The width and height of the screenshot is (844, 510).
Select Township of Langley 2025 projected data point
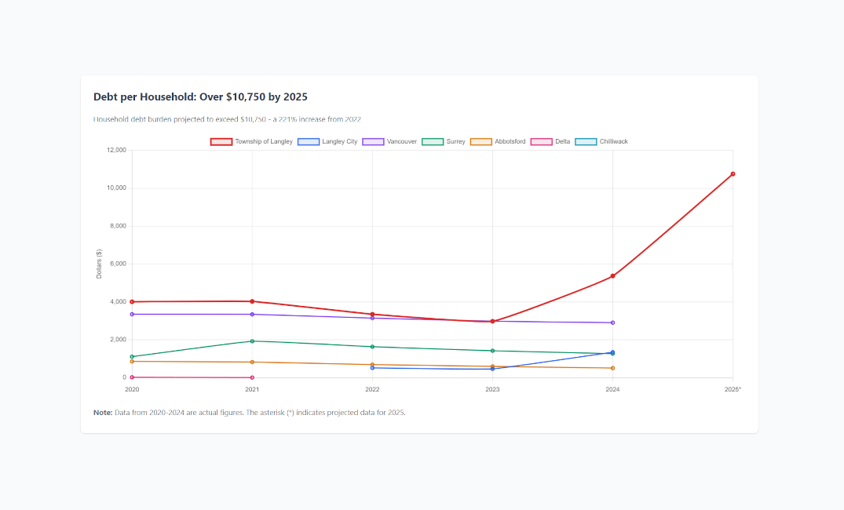[733, 174]
